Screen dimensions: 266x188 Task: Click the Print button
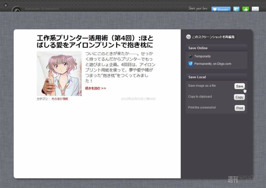coord(239,108)
